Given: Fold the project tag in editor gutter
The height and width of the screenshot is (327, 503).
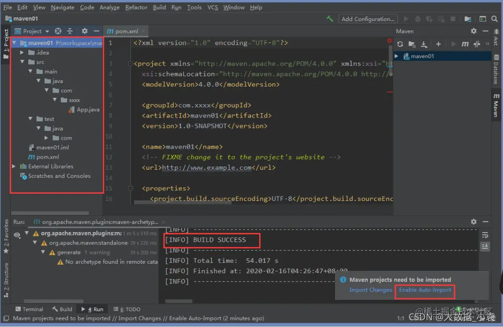Looking at the screenshot, I should pyautogui.click(x=131, y=63).
